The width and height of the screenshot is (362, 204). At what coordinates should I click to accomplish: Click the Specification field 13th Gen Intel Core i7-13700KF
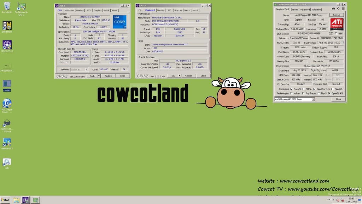click(99, 32)
